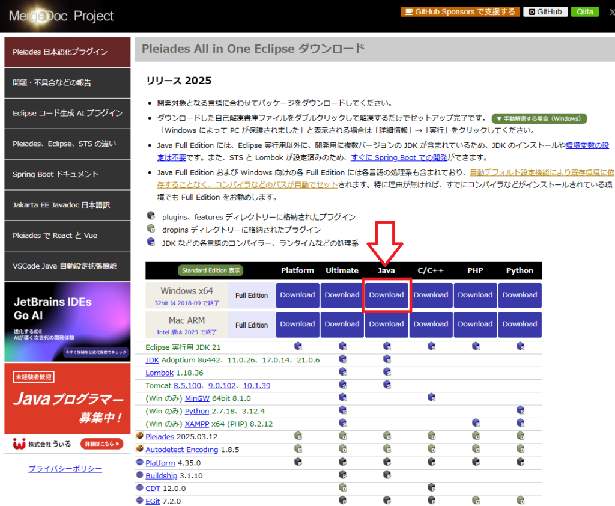
Task: Click dropins directory legend cube icon
Action: coord(151,228)
